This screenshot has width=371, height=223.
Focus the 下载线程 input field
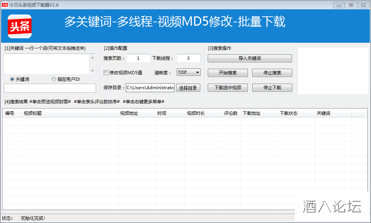pos(188,58)
